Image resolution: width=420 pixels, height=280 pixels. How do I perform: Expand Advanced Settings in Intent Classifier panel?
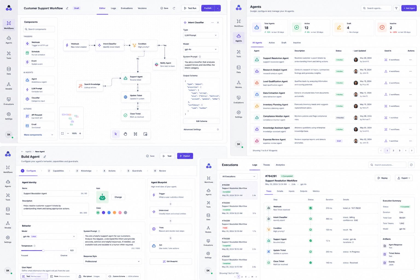point(201,130)
